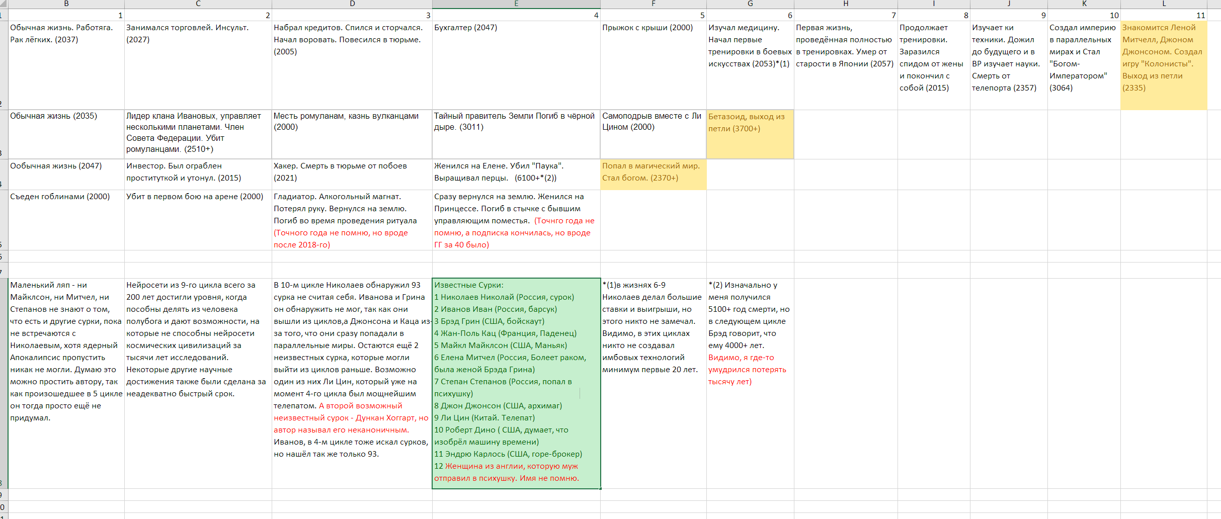Select column I header
Viewport: 1221px width, 519px height.
[934, 4]
